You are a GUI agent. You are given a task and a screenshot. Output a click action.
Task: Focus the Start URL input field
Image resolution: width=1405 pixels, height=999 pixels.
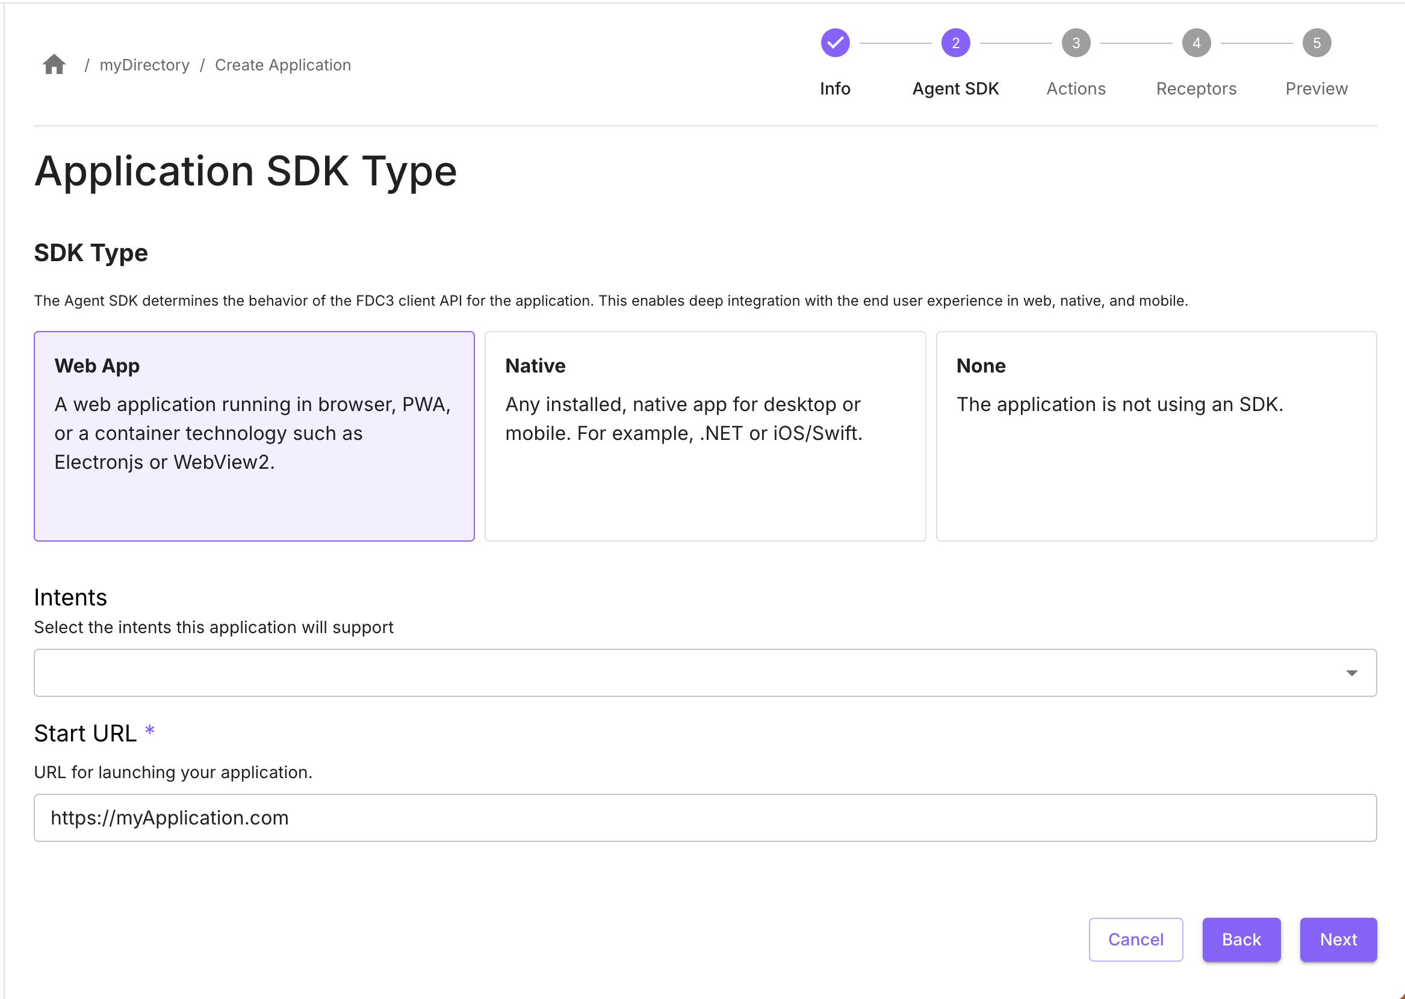point(705,817)
